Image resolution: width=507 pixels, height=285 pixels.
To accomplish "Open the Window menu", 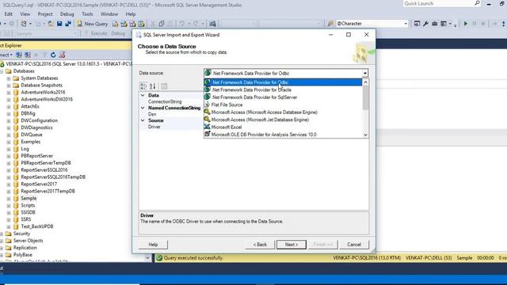I will [109, 14].
